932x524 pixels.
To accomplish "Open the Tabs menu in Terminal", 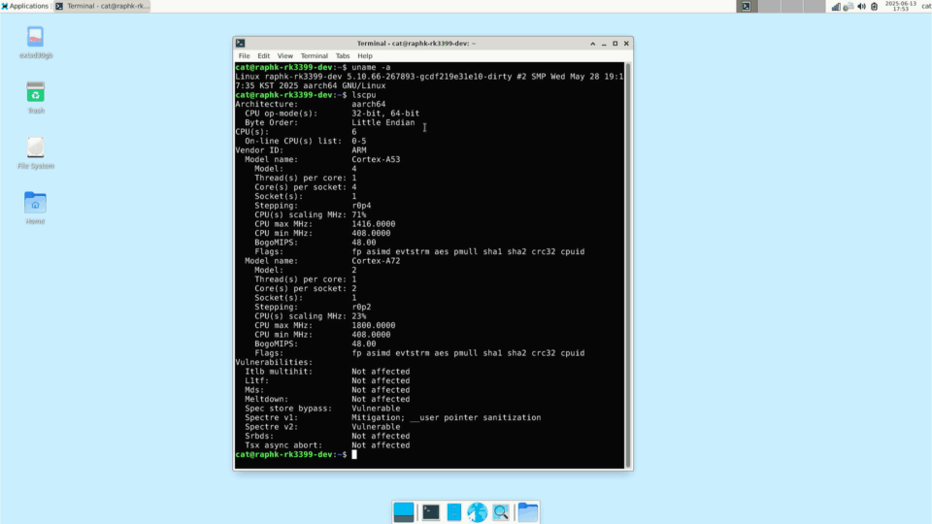I will click(343, 56).
